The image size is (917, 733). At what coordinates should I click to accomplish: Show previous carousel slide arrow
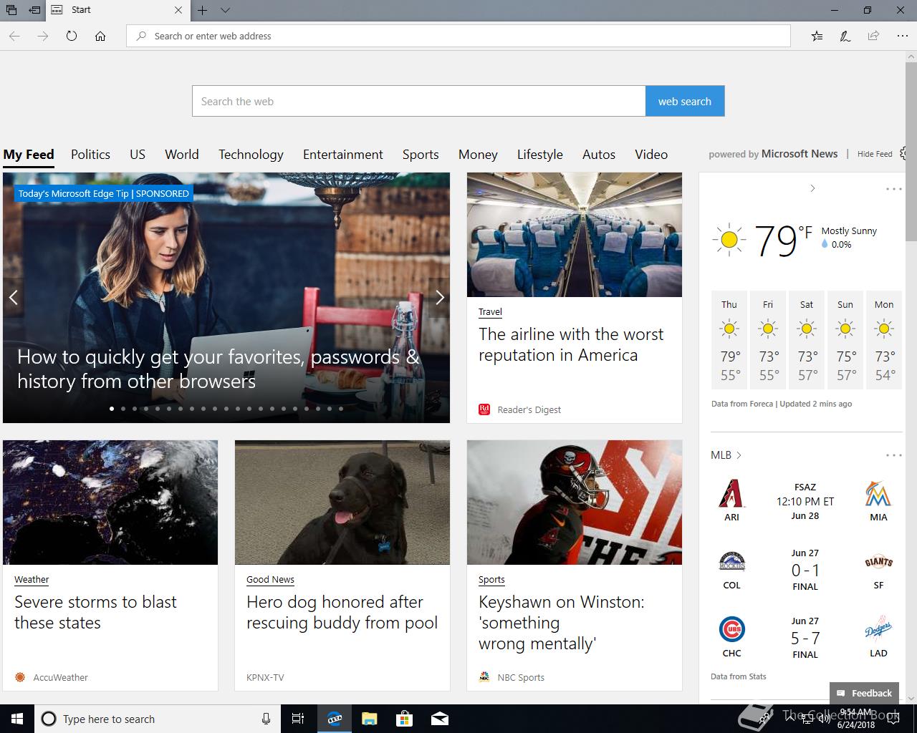pos(13,297)
